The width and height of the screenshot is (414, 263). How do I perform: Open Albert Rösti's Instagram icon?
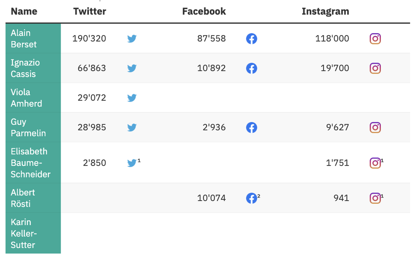[375, 198]
